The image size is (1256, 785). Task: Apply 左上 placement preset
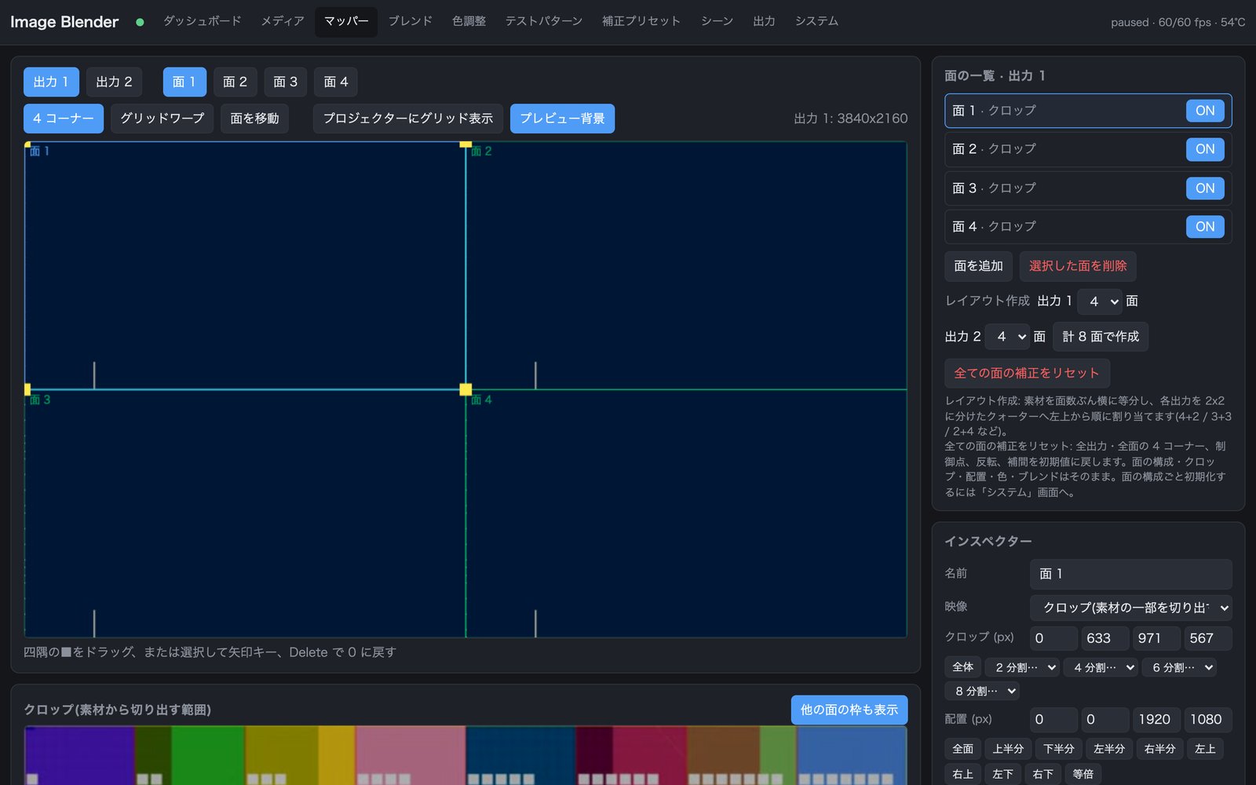(1205, 749)
